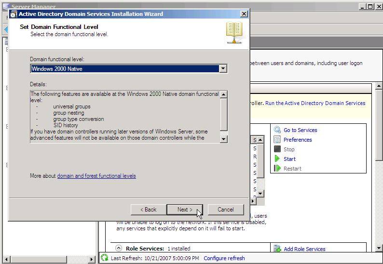Click 'SID history' in Details text
383x264 pixels.
[66, 125]
